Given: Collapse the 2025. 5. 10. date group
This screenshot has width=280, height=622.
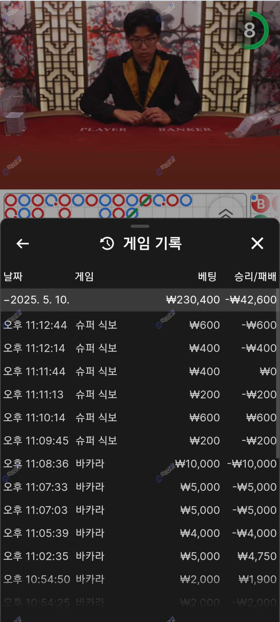Looking at the screenshot, I should [37, 300].
